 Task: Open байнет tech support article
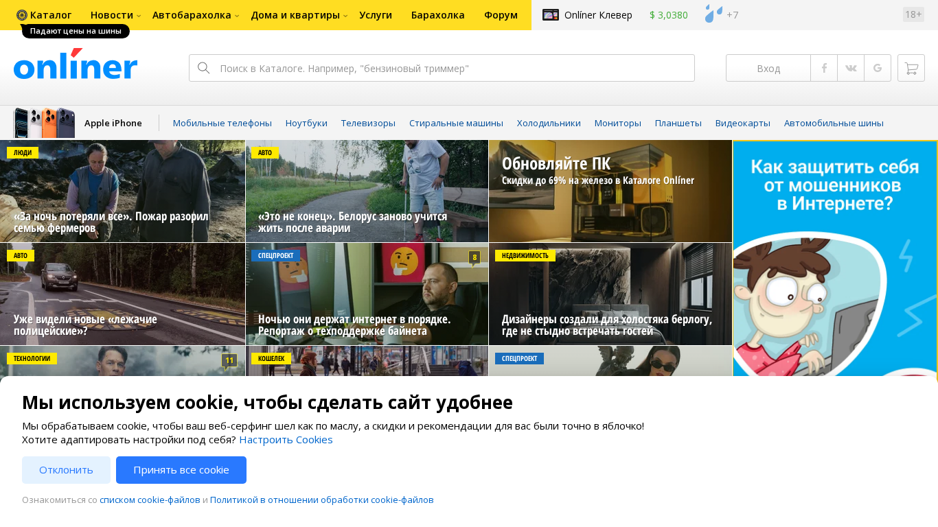click(x=367, y=294)
